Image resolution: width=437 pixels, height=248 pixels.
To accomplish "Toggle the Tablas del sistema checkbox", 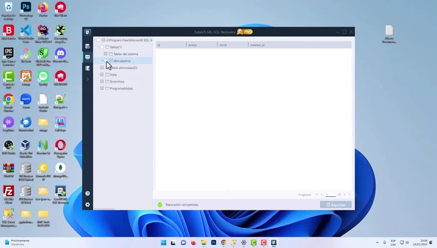I will tap(106, 54).
